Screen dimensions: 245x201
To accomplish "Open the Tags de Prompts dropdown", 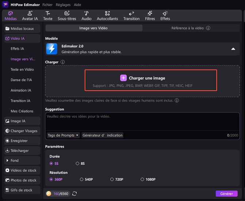I will 63,135.
